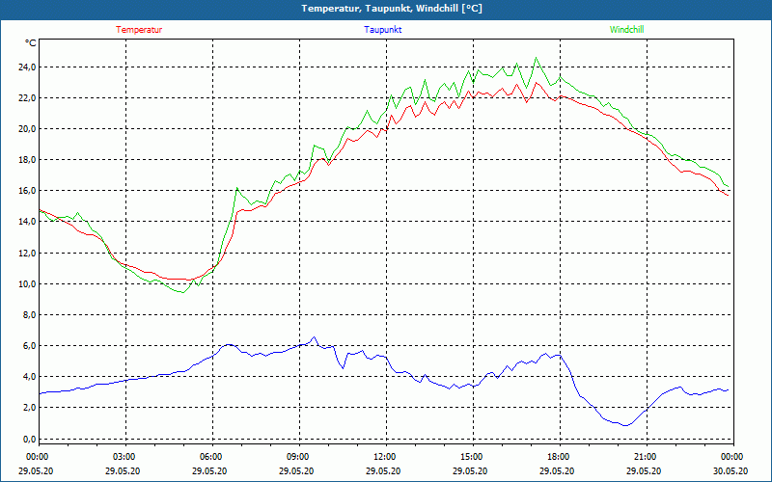Click the 20,0 y-axis value
The height and width of the screenshot is (482, 772).
coord(26,129)
